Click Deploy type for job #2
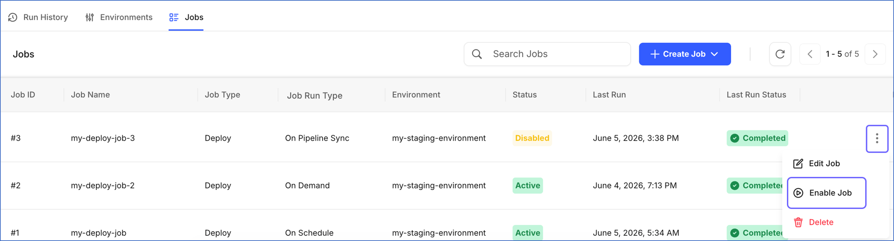This screenshot has width=894, height=241. click(218, 185)
